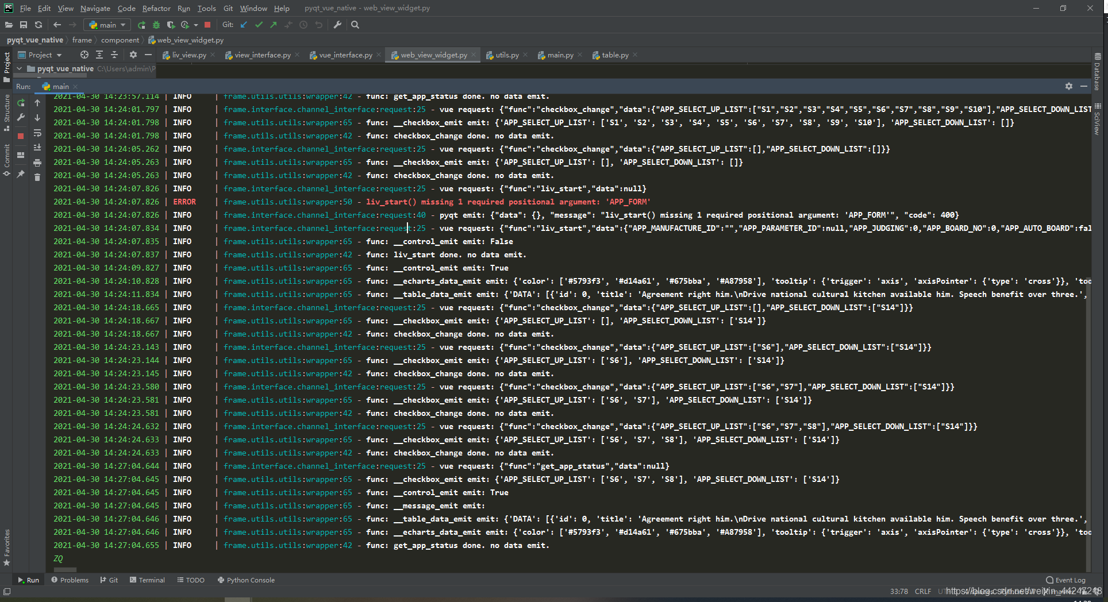The width and height of the screenshot is (1108, 602).
Task: Collapse pyqt_vue_native tree node chevron
Action: tap(20, 68)
